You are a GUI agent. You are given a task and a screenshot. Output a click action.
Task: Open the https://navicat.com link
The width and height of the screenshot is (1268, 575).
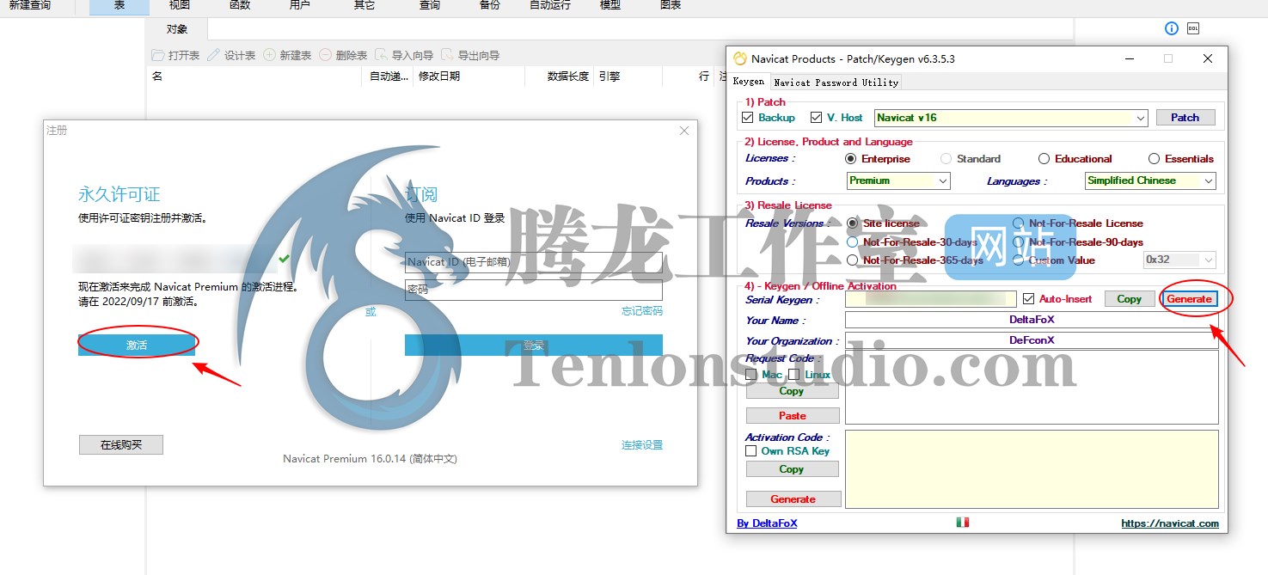(1170, 523)
